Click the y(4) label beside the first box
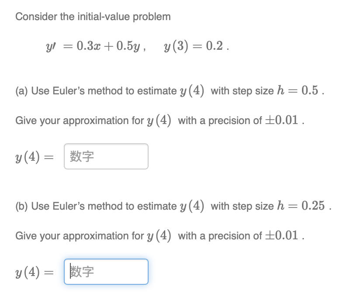The image size is (354, 304). tap(28, 156)
